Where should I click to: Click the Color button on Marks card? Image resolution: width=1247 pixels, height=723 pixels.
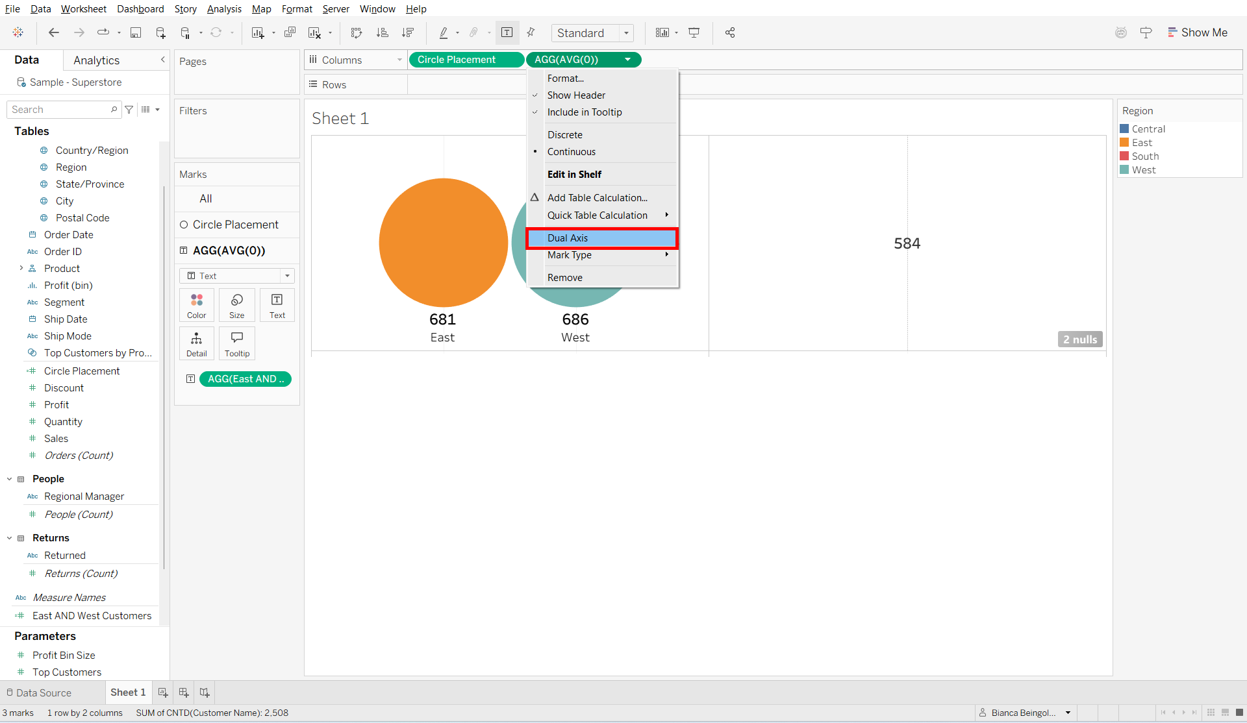197,305
